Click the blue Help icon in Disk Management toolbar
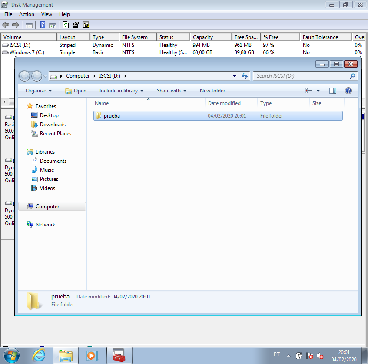The width and height of the screenshot is (368, 364). [43, 25]
